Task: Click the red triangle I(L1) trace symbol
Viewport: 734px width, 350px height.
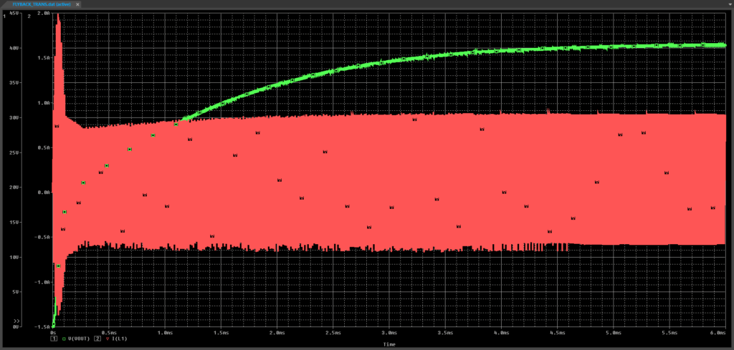Action: [108, 338]
